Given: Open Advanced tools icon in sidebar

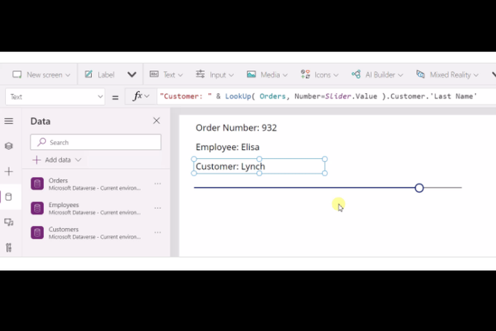Looking at the screenshot, I should (x=9, y=248).
